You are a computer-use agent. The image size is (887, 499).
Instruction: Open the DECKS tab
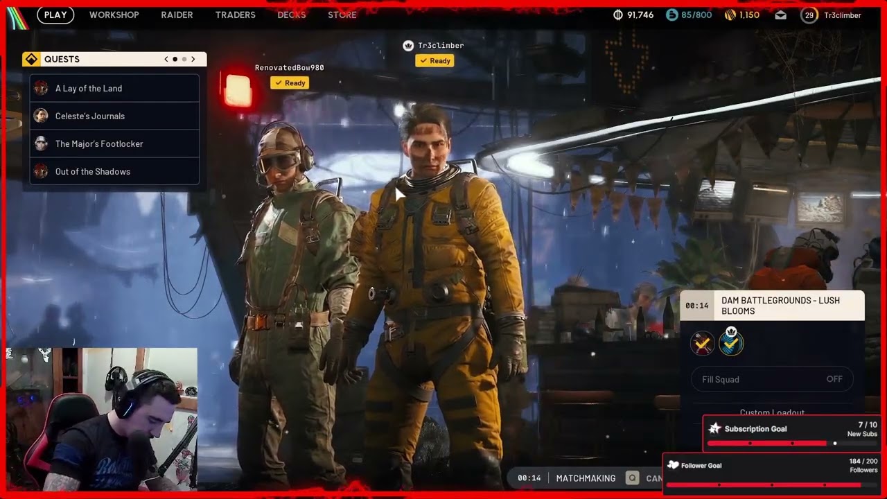click(x=291, y=15)
